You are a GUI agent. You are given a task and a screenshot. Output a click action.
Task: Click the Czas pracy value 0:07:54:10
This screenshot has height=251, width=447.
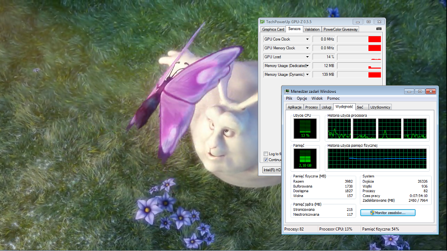coord(419,196)
